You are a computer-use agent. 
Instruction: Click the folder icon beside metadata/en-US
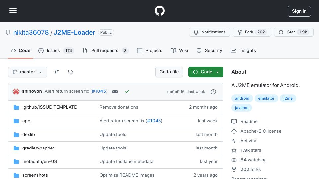(16, 161)
